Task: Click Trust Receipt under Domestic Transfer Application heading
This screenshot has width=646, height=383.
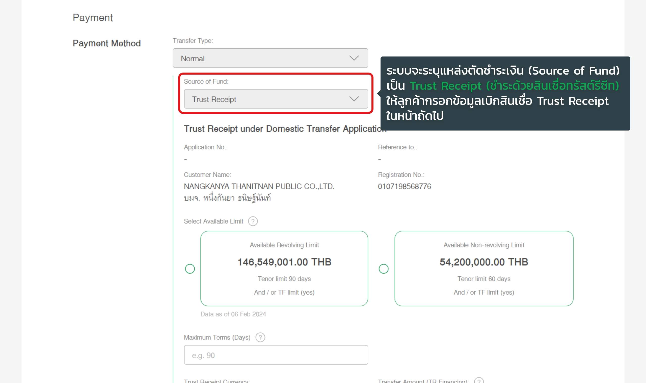Action: click(284, 129)
